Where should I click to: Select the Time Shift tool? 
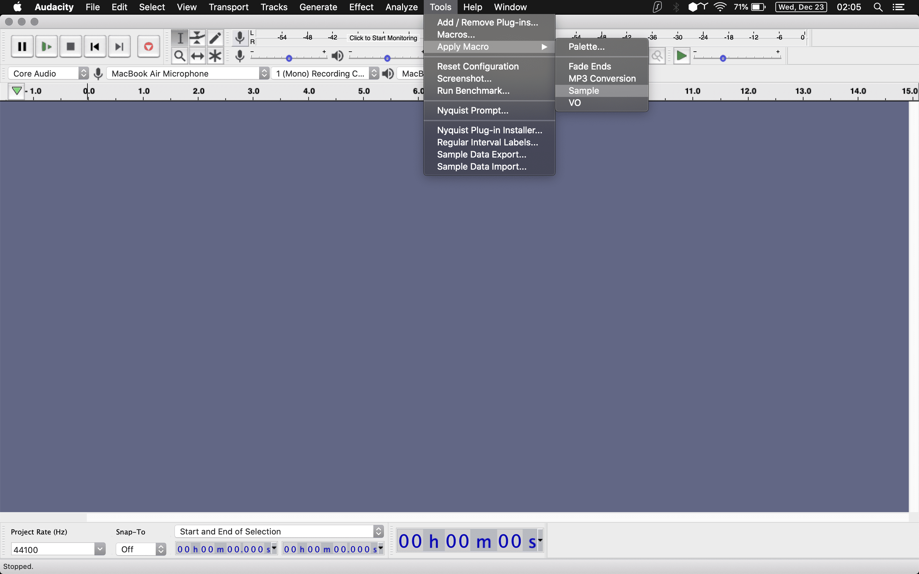198,56
